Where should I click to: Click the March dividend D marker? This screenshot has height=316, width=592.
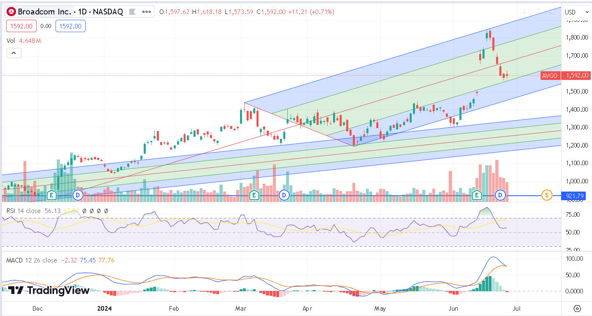(x=284, y=195)
